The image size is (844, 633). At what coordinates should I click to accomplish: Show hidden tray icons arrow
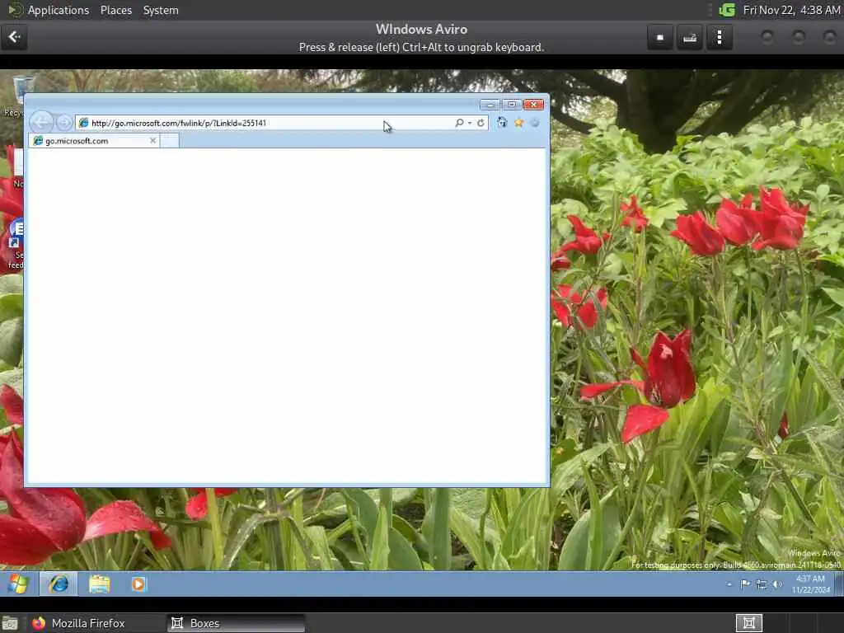click(729, 584)
